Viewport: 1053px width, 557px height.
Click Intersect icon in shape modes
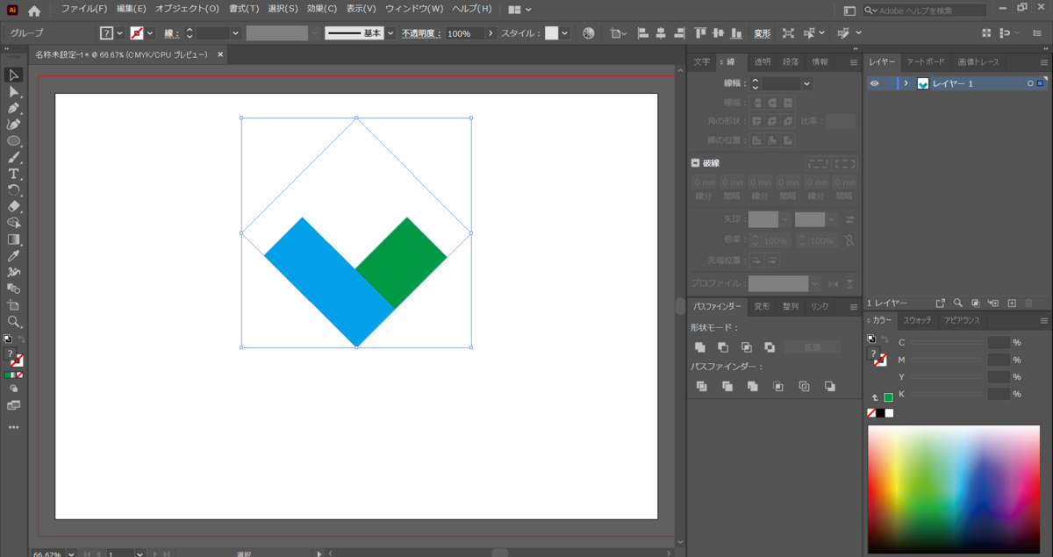[x=746, y=347]
